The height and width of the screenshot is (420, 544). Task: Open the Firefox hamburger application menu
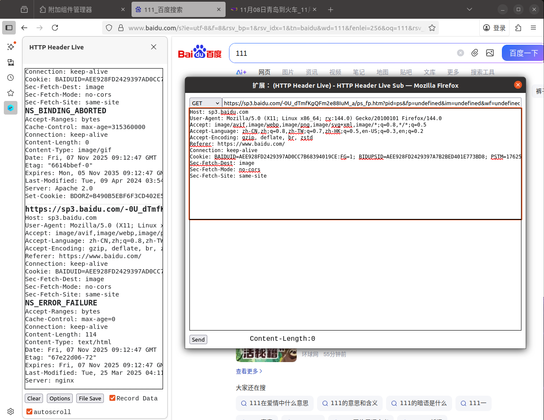click(x=533, y=28)
